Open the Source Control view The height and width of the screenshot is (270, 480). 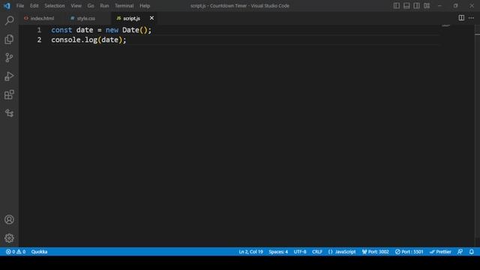(x=9, y=58)
